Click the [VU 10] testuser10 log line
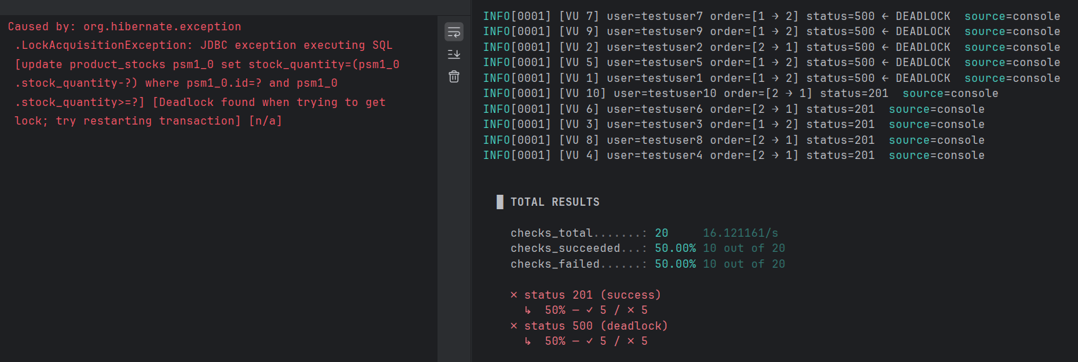 741,94
